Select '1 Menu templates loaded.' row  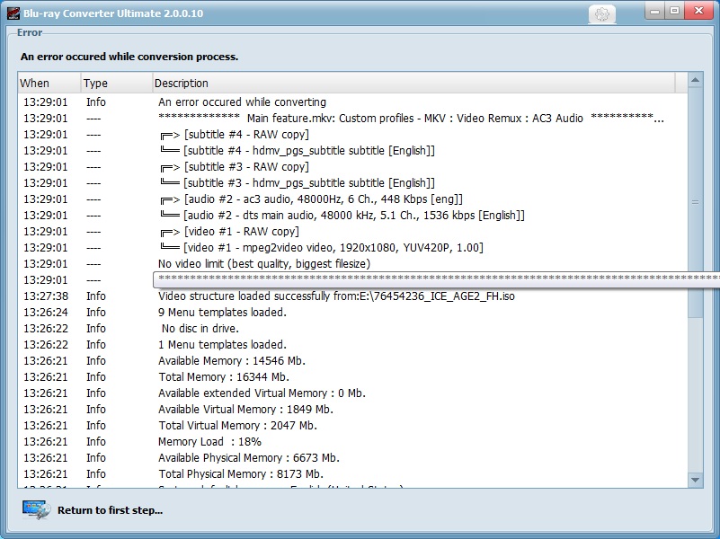pyautogui.click(x=352, y=344)
